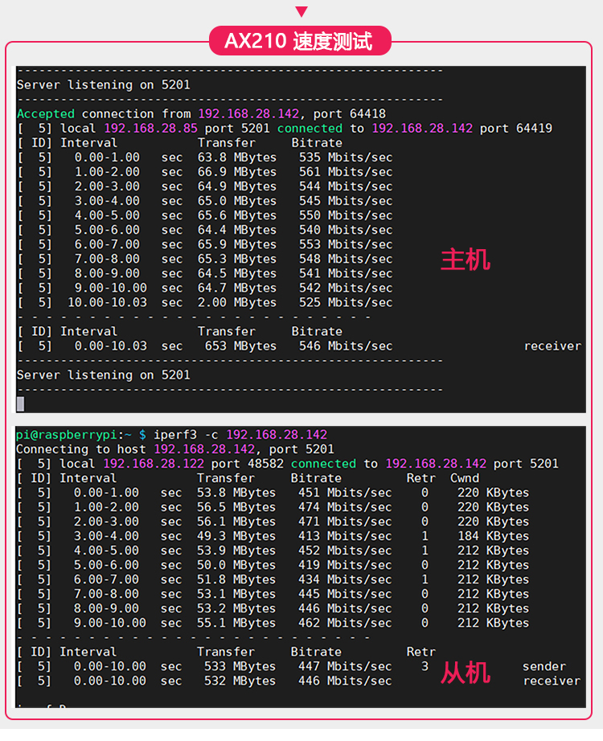This screenshot has width=603, height=741.
Task: Click the "receiver" label in server summary
Action: coord(552,346)
